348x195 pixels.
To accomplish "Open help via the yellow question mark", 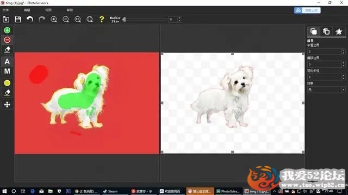I will click(x=102, y=19).
